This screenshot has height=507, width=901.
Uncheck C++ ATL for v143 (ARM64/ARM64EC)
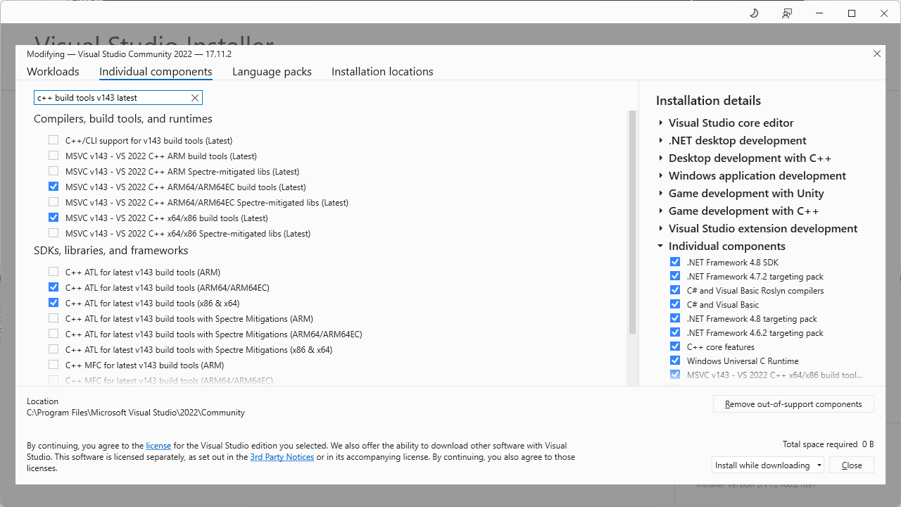(53, 288)
